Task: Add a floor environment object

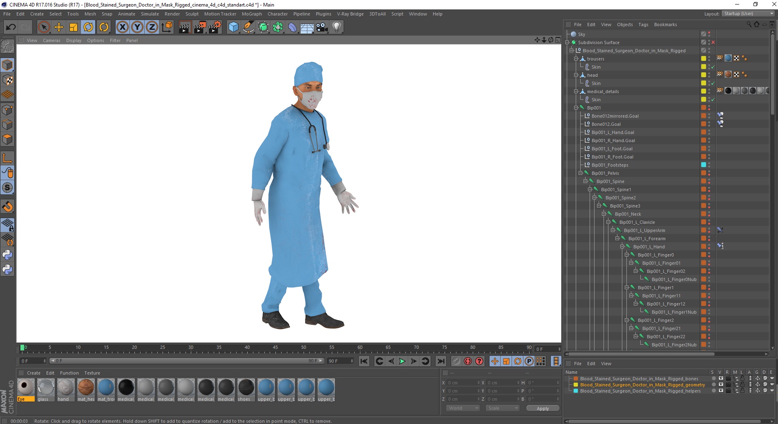Action: pyautogui.click(x=307, y=27)
